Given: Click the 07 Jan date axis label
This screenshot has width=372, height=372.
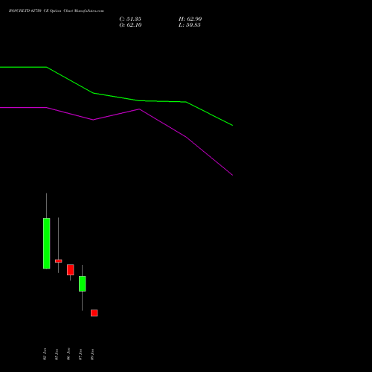Looking at the screenshot, I should (80, 354).
